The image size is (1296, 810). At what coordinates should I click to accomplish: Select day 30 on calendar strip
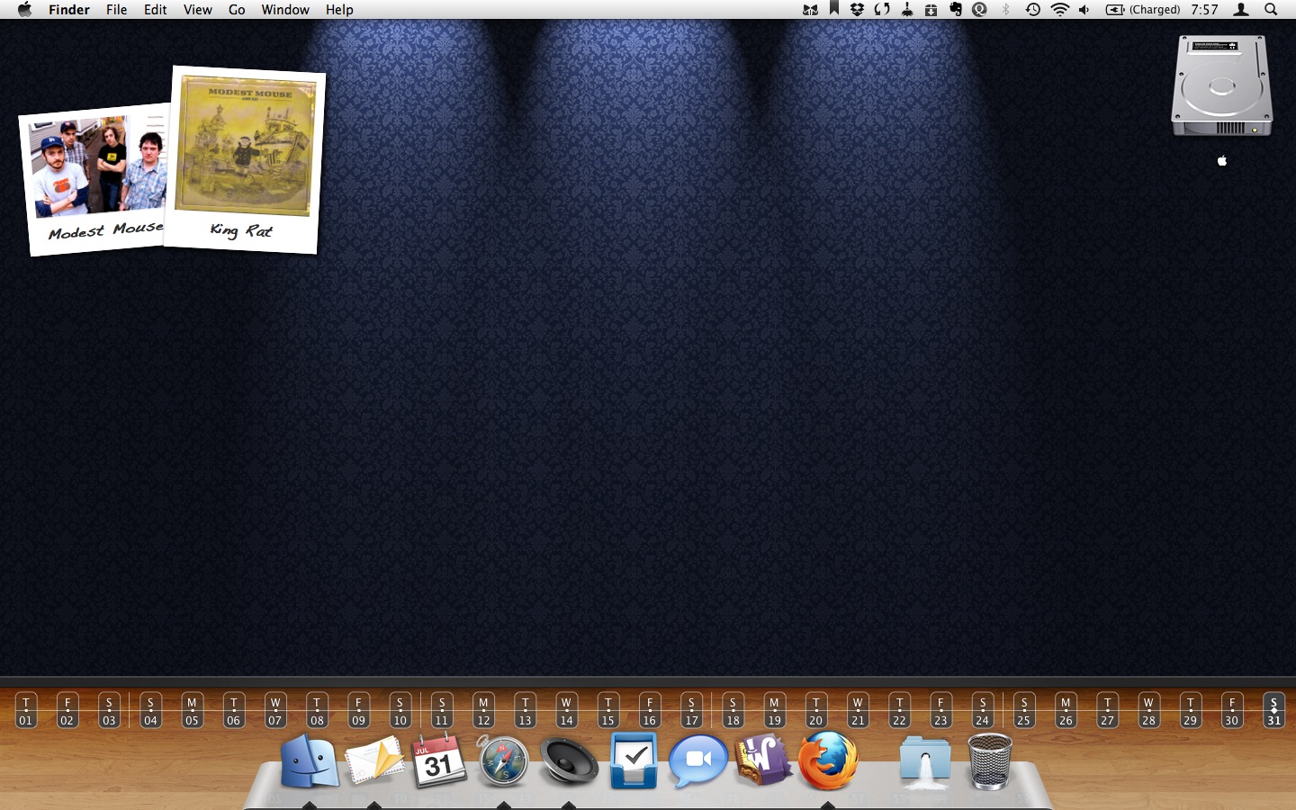coord(1232,710)
